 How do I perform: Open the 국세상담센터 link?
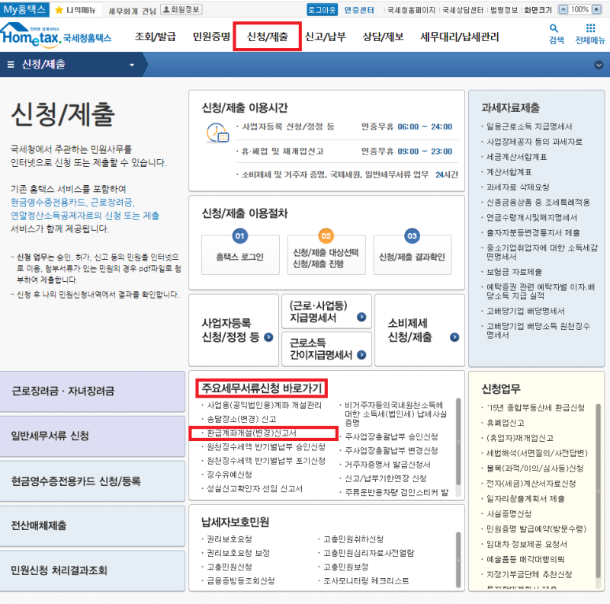[x=463, y=10]
